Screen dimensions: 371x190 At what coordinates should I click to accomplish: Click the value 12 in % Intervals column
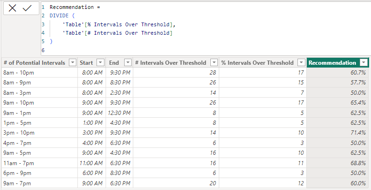[300, 183]
